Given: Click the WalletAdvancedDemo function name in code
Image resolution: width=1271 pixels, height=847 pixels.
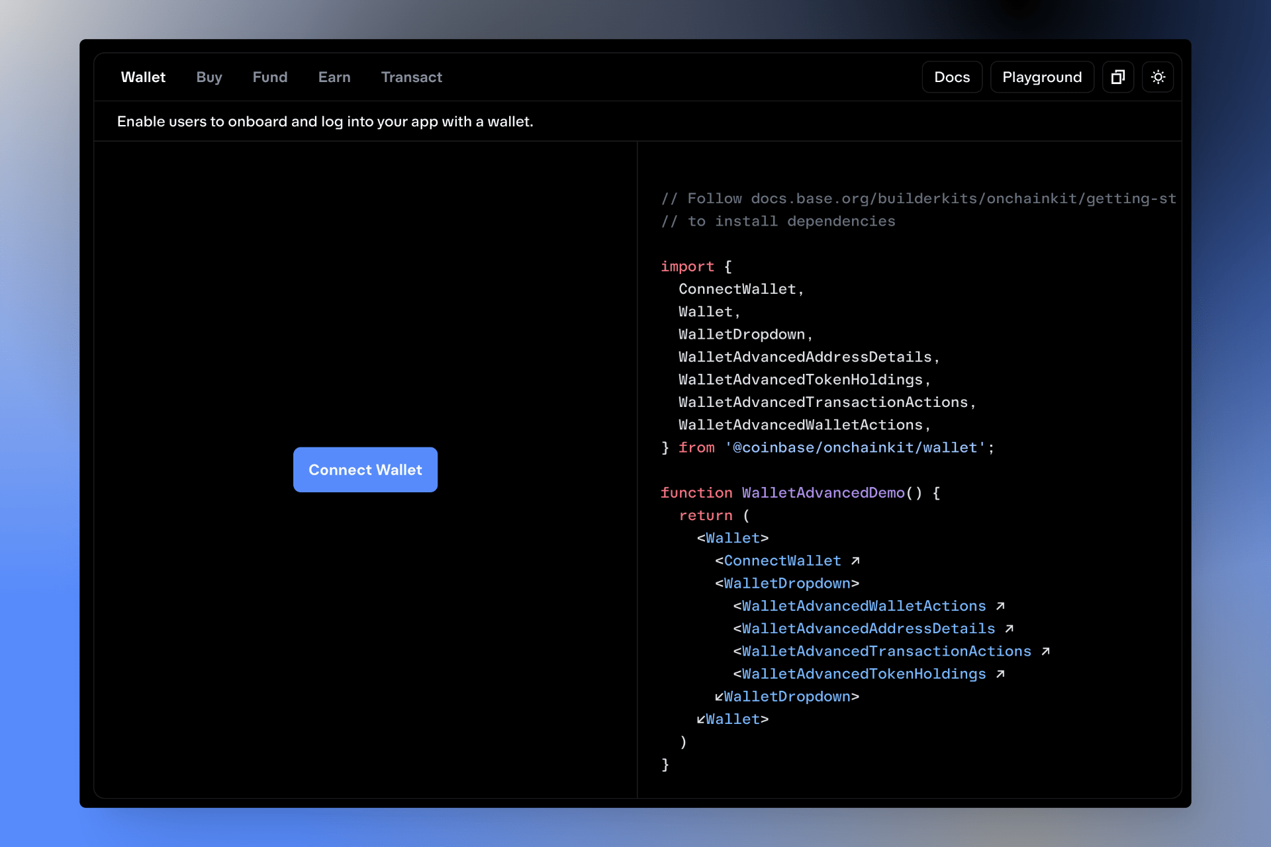Looking at the screenshot, I should tap(823, 492).
